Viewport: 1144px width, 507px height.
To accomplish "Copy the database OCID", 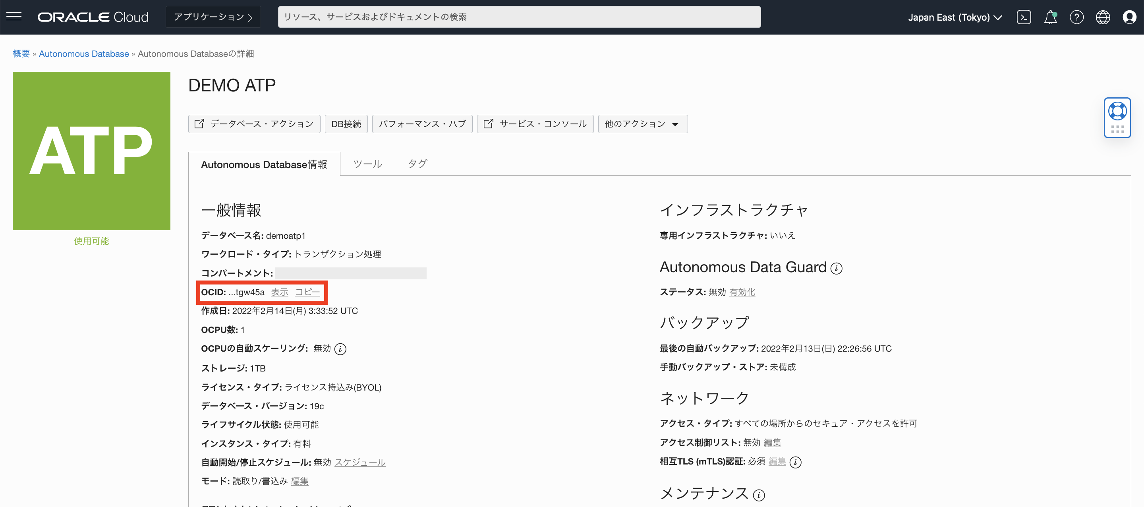I will (308, 292).
